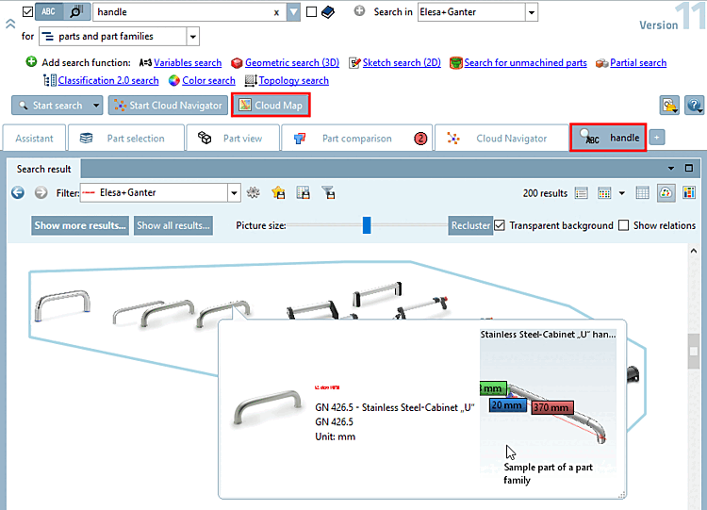The width and height of the screenshot is (707, 510).
Task: Open Cloud Navigator tab
Action: 501,139
